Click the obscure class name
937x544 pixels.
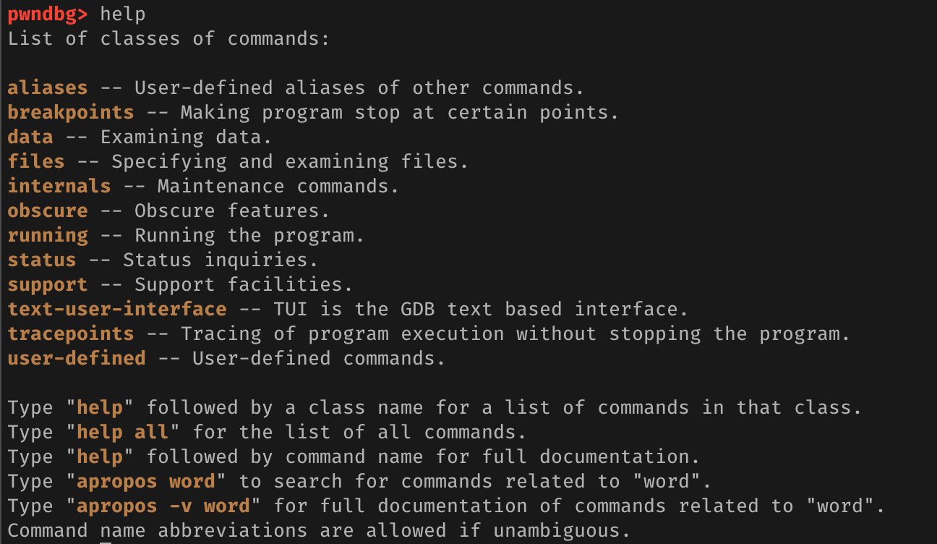[47, 211]
